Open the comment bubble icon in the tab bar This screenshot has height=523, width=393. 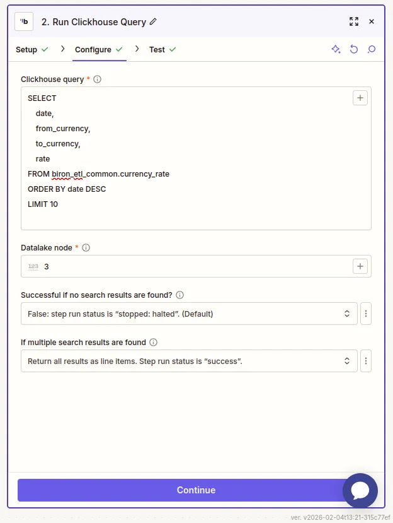(x=372, y=49)
